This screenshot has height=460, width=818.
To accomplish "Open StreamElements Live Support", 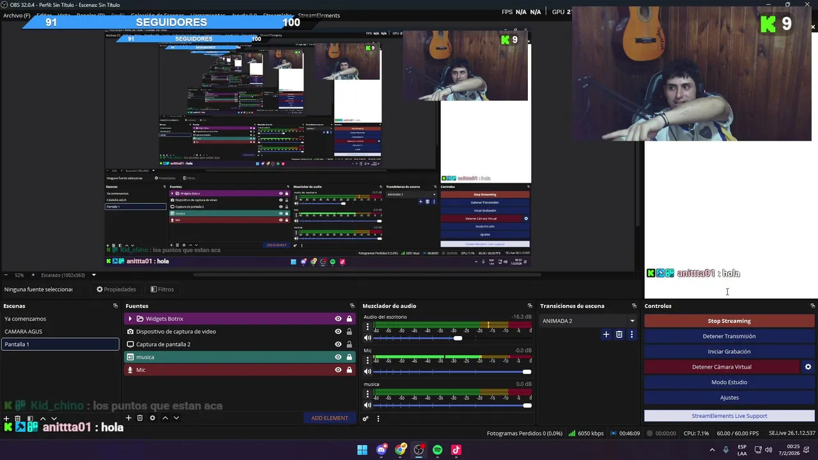I will [729, 416].
